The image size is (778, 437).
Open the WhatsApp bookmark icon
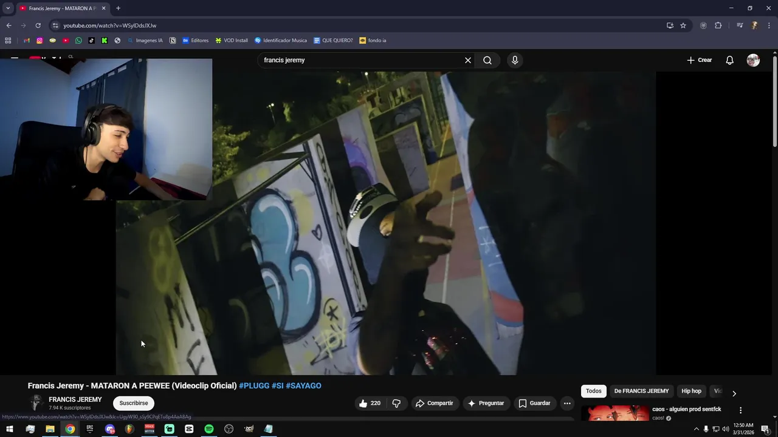click(x=78, y=40)
